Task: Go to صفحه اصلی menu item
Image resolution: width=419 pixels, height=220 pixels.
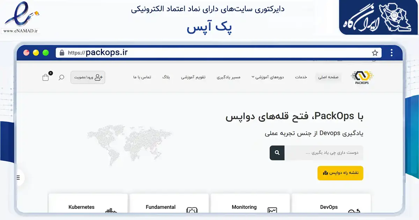Action: click(328, 77)
